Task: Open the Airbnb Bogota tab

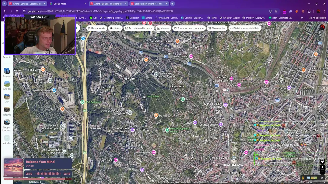Action: tap(108, 4)
